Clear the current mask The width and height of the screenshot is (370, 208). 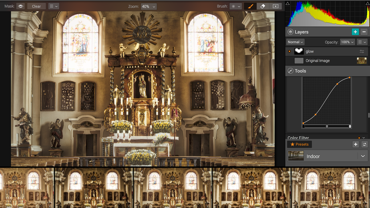click(36, 6)
